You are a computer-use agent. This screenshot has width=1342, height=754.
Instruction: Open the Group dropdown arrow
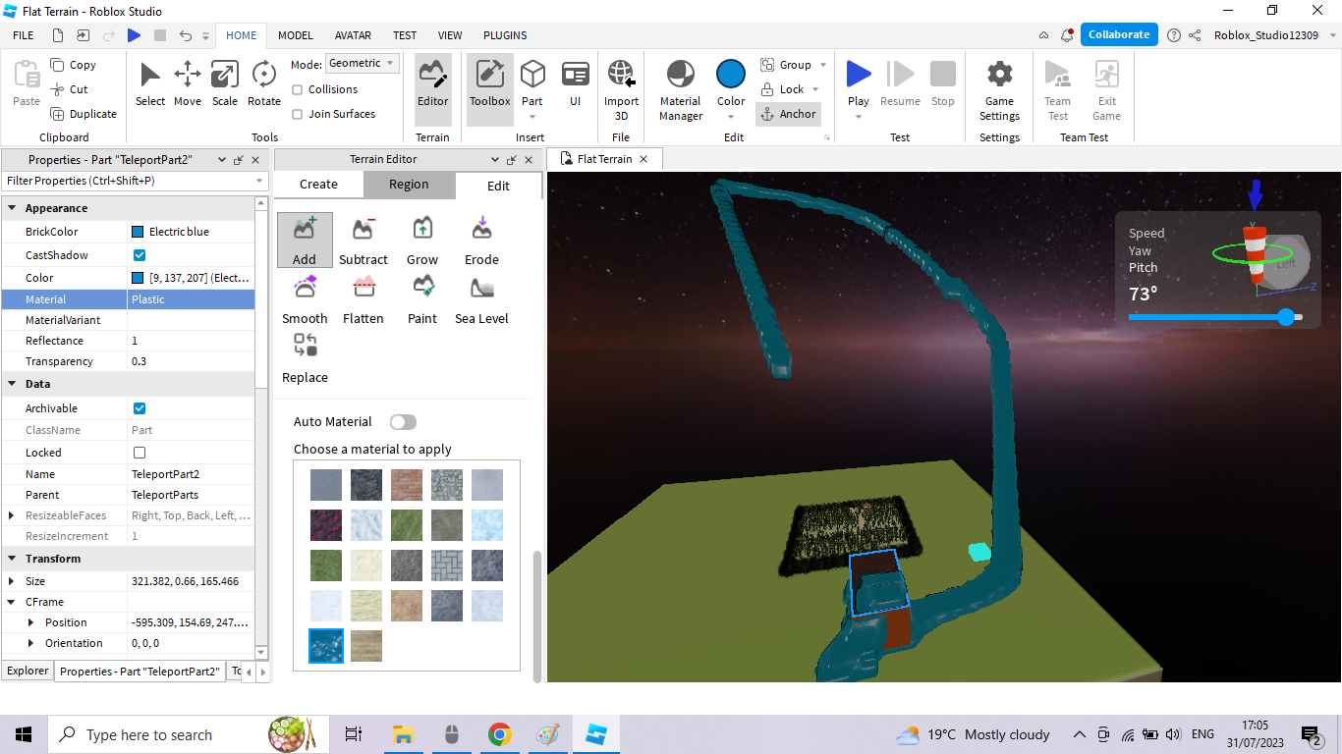tap(823, 65)
